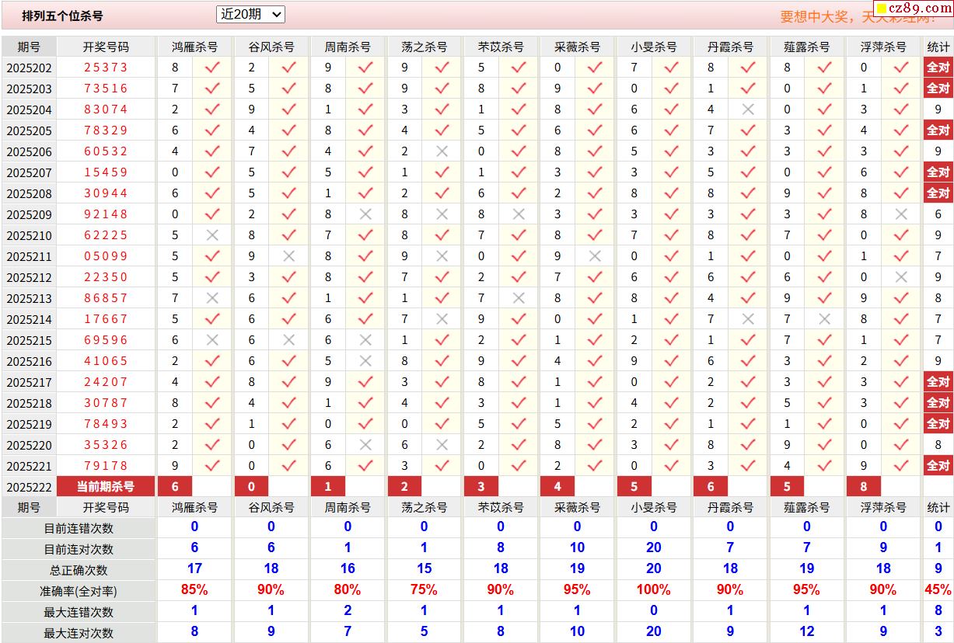Select issue number 2025210

click(29, 235)
